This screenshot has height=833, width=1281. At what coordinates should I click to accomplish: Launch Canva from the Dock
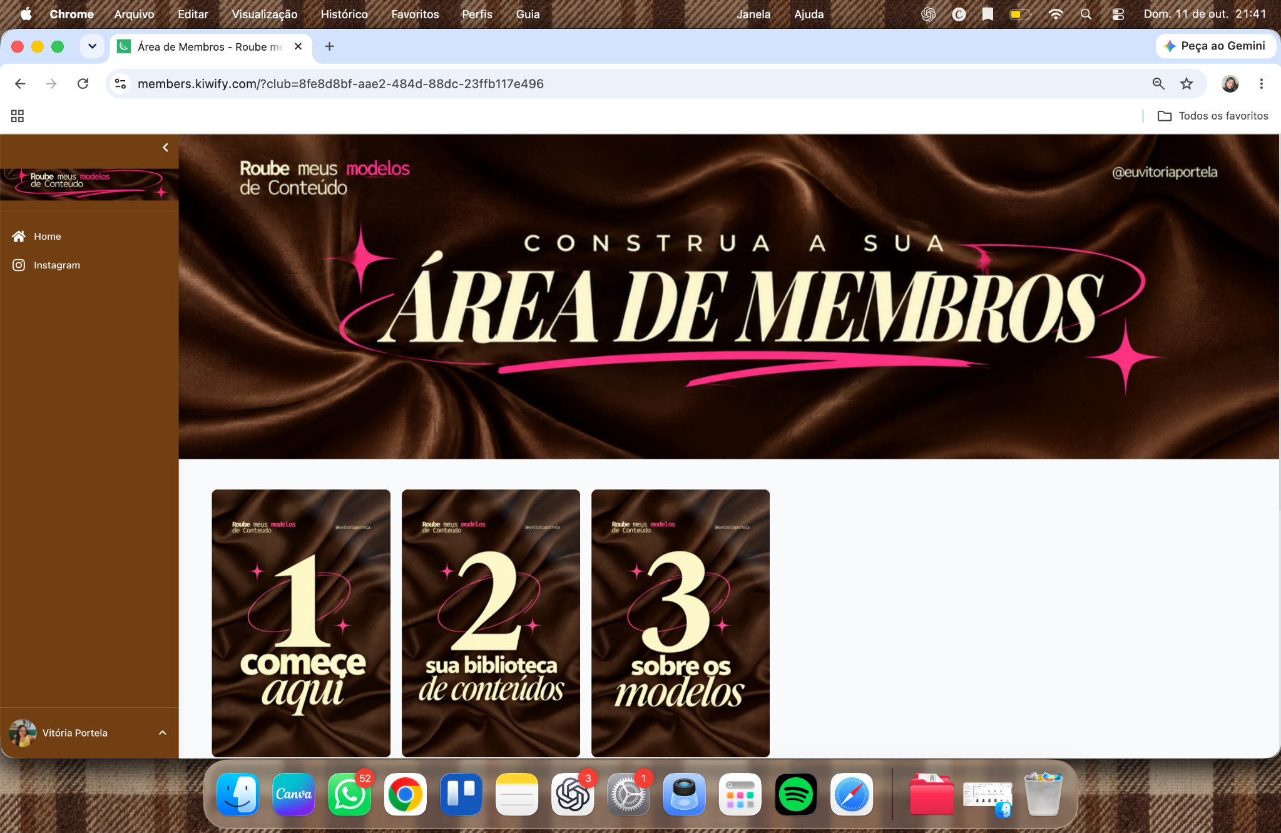point(293,794)
